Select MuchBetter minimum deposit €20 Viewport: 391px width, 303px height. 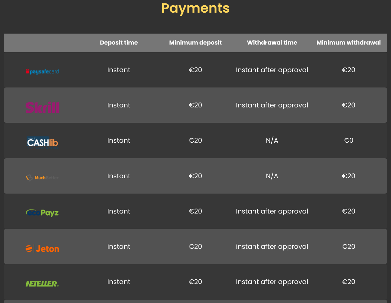pos(195,176)
